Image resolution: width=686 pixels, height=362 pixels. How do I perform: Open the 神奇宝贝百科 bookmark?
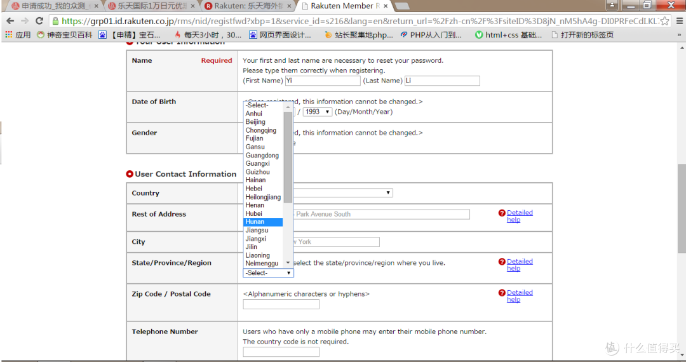click(65, 34)
